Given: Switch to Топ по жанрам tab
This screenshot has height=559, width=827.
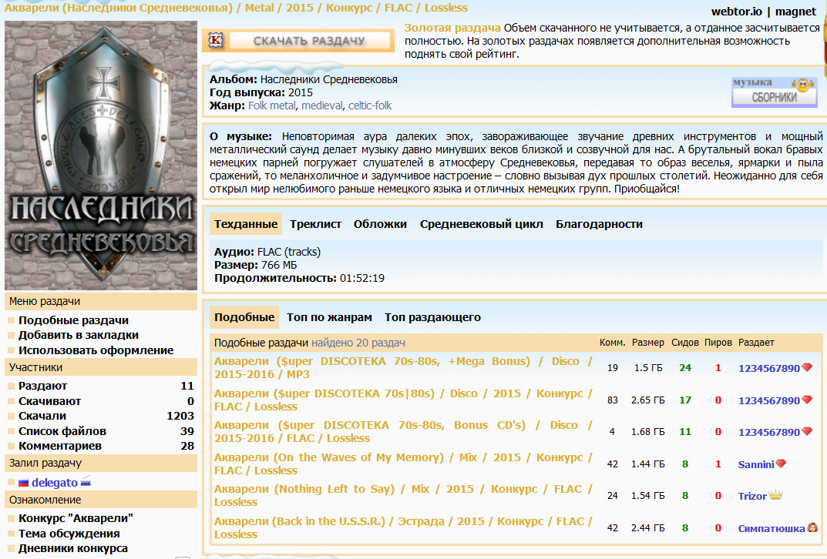Looking at the screenshot, I should 329,317.
